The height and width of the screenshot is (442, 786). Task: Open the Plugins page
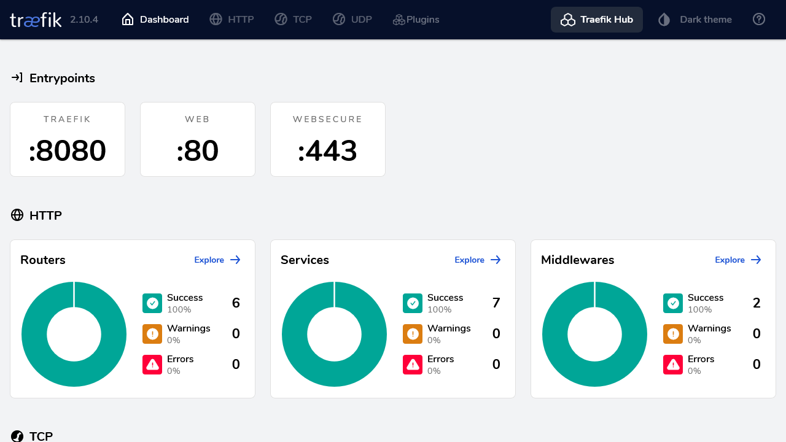click(416, 20)
